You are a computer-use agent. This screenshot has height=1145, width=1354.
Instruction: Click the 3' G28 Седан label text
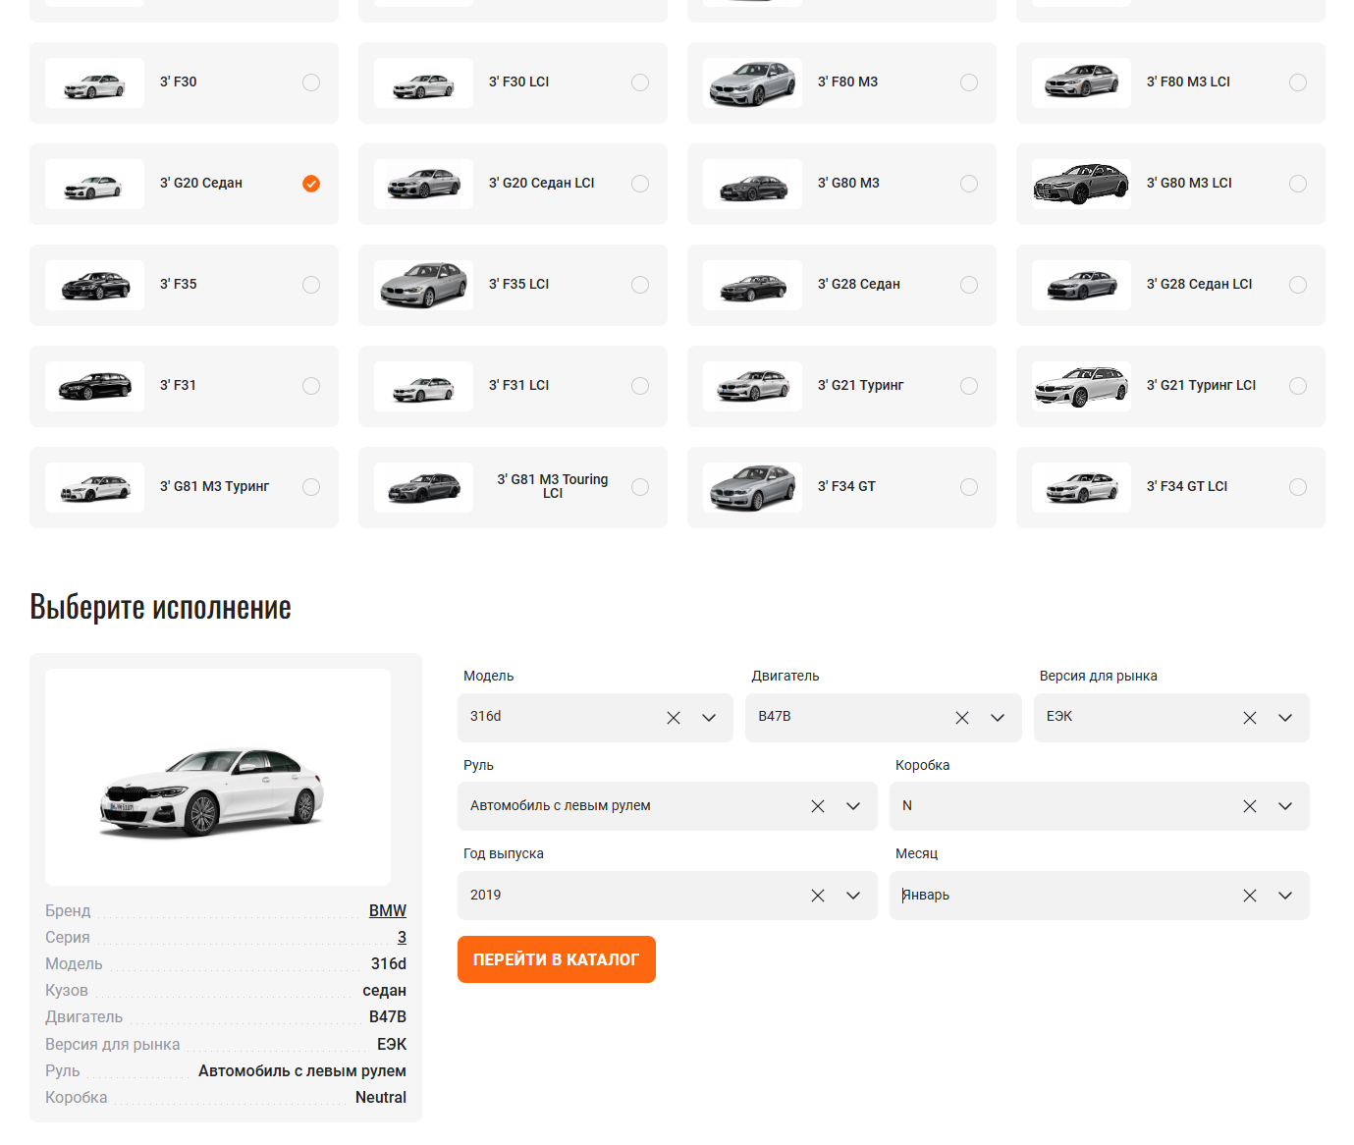point(859,285)
